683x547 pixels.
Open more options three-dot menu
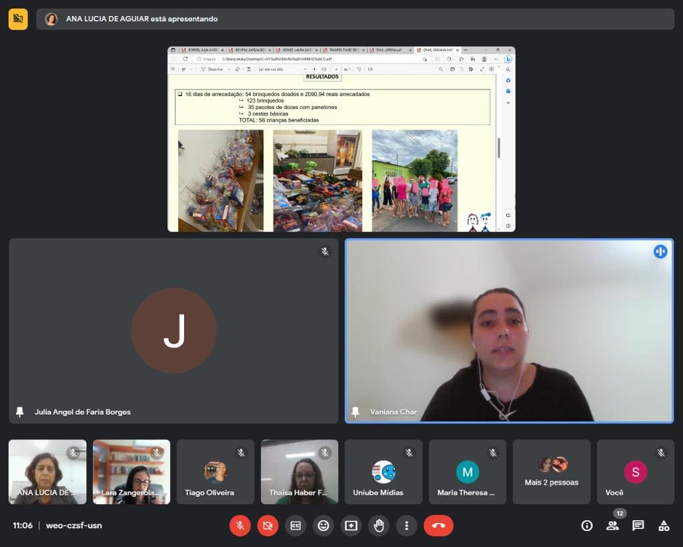(x=407, y=526)
